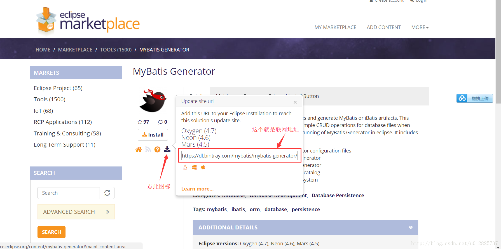
Task: Click Neon (4.6) text in popup
Action: click(x=196, y=138)
